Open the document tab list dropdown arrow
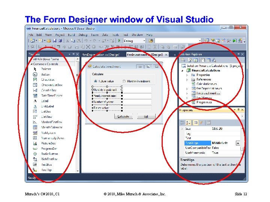Screen dimensions: 270x202 click(175, 55)
